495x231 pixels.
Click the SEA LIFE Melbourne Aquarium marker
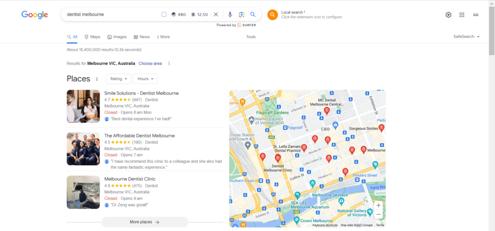click(297, 196)
